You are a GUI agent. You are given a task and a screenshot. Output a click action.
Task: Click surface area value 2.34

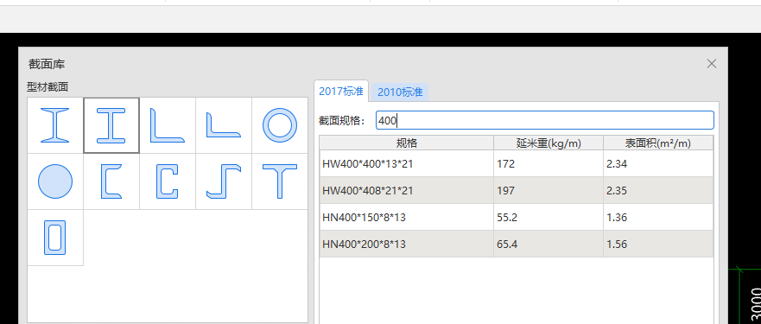617,164
